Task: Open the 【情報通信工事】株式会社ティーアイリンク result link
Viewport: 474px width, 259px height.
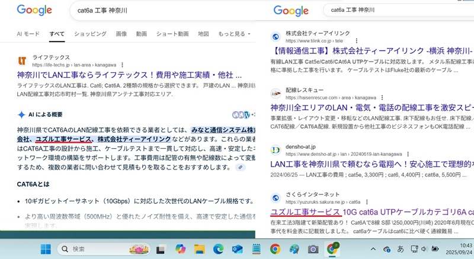Action: (372, 51)
